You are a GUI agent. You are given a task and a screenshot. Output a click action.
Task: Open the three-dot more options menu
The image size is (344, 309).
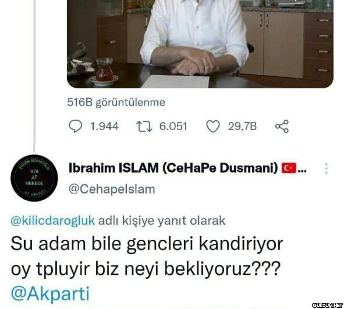tap(326, 168)
